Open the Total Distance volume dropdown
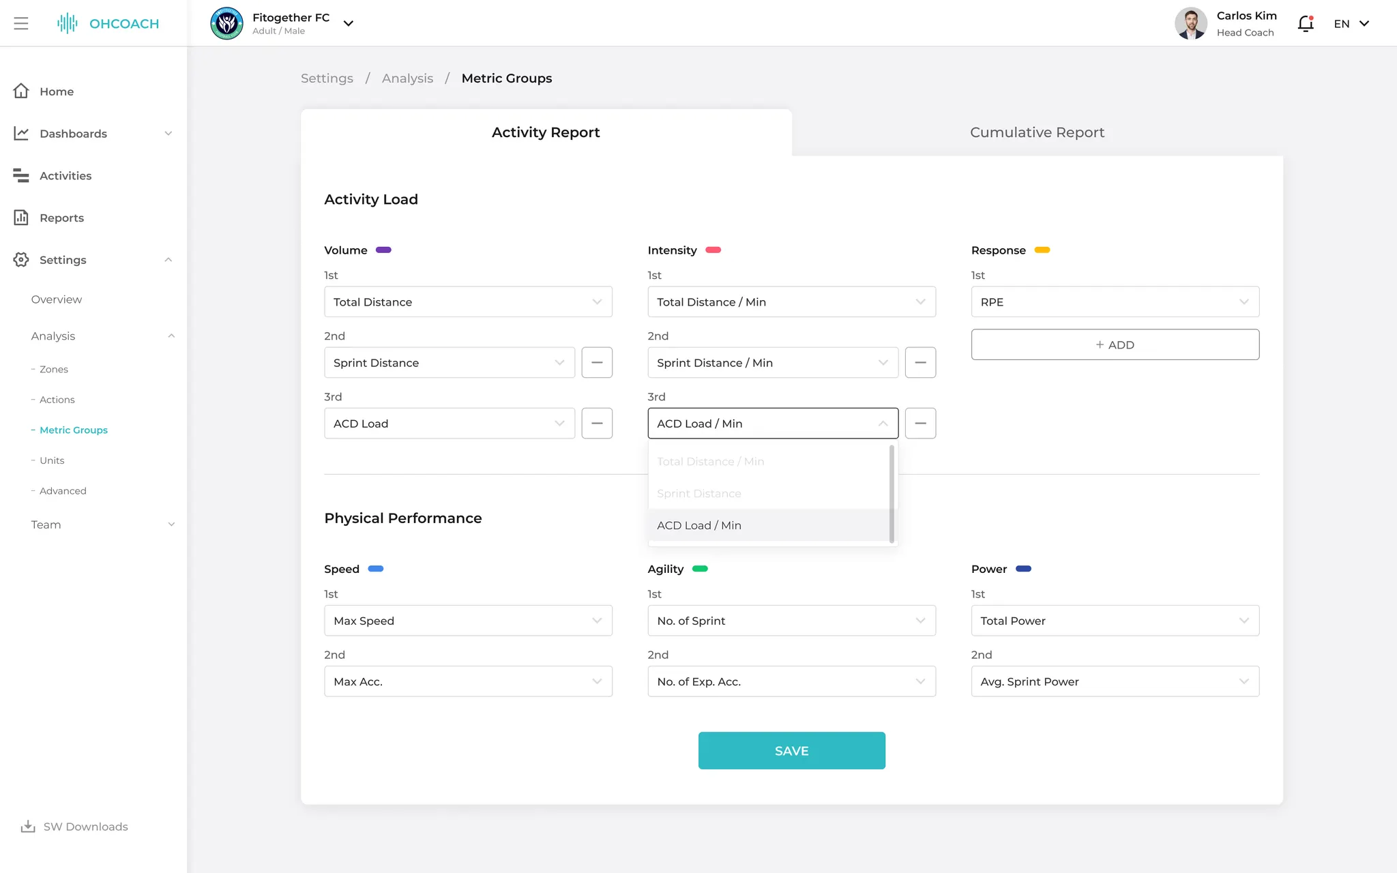1397x873 pixels. [468, 302]
